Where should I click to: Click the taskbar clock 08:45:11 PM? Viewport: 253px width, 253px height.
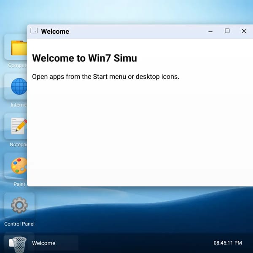coord(228,243)
